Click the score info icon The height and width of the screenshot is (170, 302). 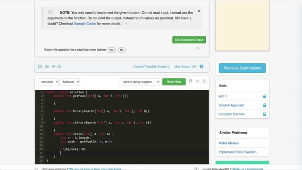[201, 66]
